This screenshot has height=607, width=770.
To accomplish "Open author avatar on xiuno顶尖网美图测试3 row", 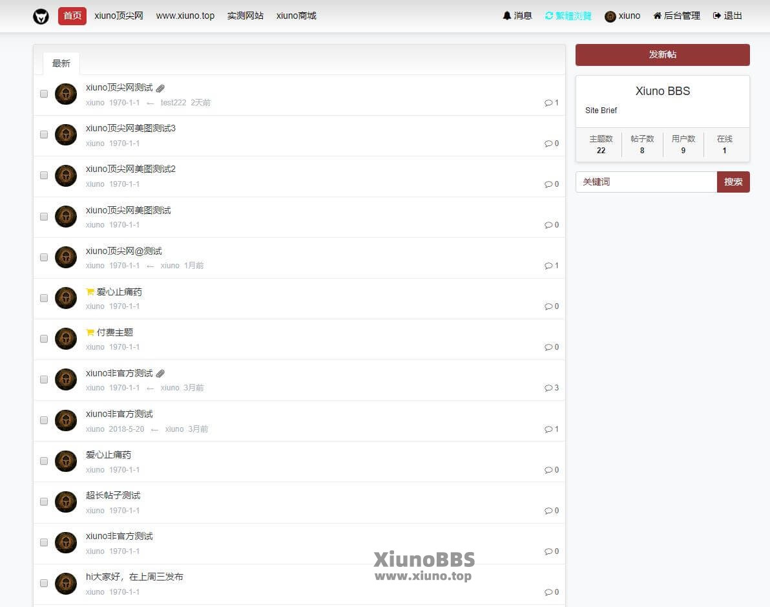I will (66, 134).
